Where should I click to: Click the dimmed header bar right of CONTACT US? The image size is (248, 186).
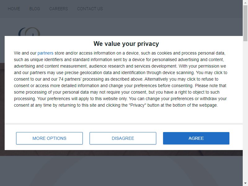click(172, 9)
